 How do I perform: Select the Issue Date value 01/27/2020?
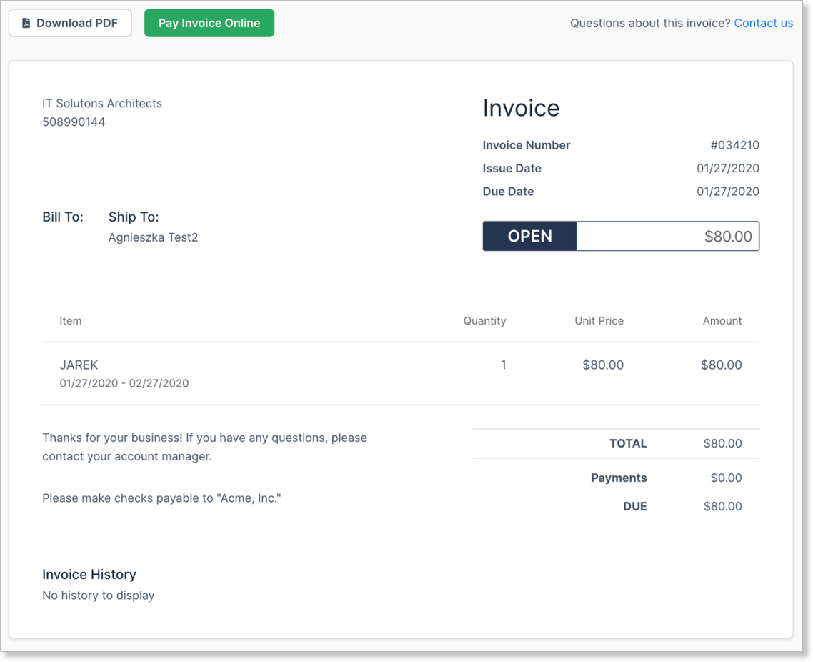point(728,168)
